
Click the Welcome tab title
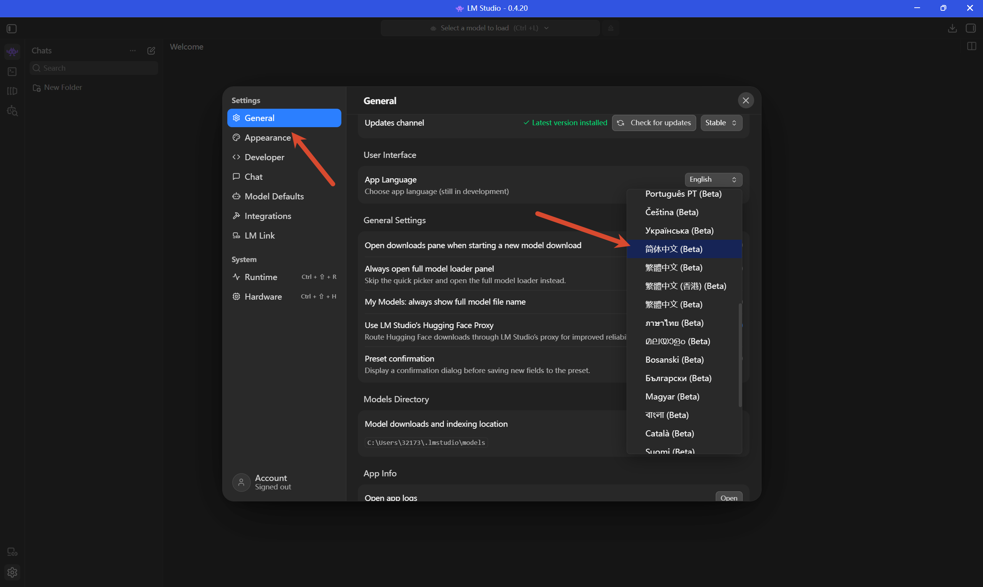point(187,46)
